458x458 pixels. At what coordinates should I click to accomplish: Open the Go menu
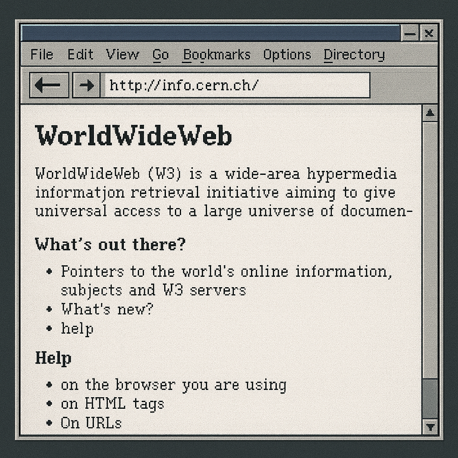[161, 55]
